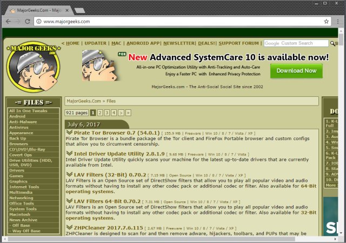Expand Pirate Tor Browser chevron icon

70,133
